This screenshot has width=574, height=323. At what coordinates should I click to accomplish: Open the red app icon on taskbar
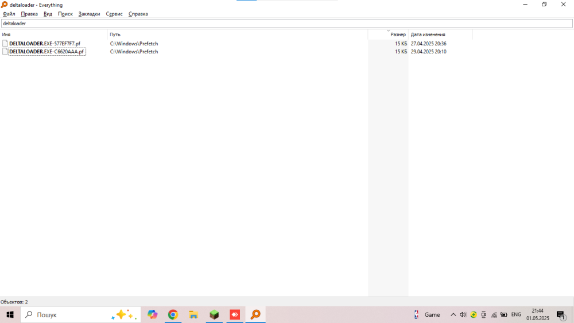click(x=235, y=314)
